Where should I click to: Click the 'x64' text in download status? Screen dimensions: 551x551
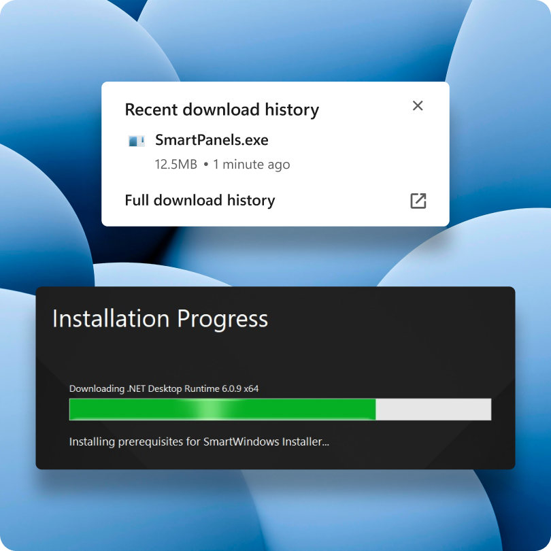click(251, 388)
